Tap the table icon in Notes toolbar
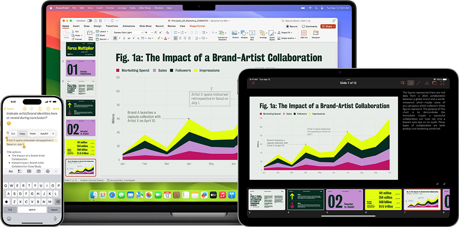Screen dimensions: 459x227 pyautogui.click(x=29, y=171)
